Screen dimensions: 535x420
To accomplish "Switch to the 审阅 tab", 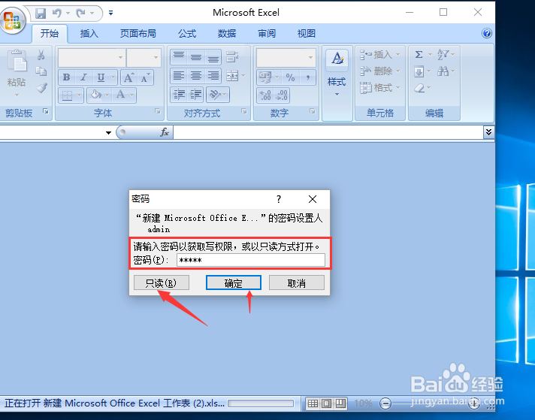I will coord(267,34).
